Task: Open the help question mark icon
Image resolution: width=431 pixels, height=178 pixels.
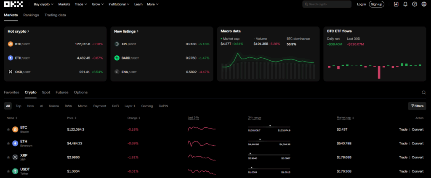Action: point(415,4)
